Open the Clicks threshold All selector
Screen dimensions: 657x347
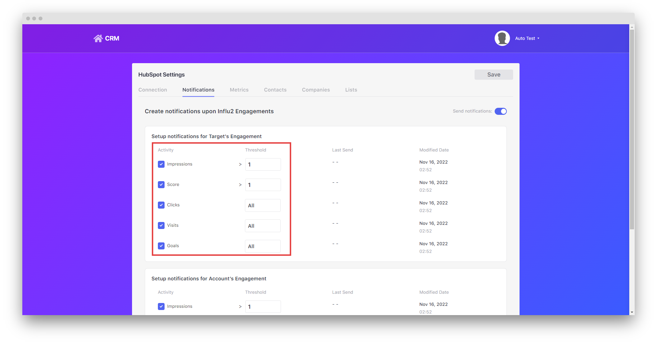pos(262,205)
